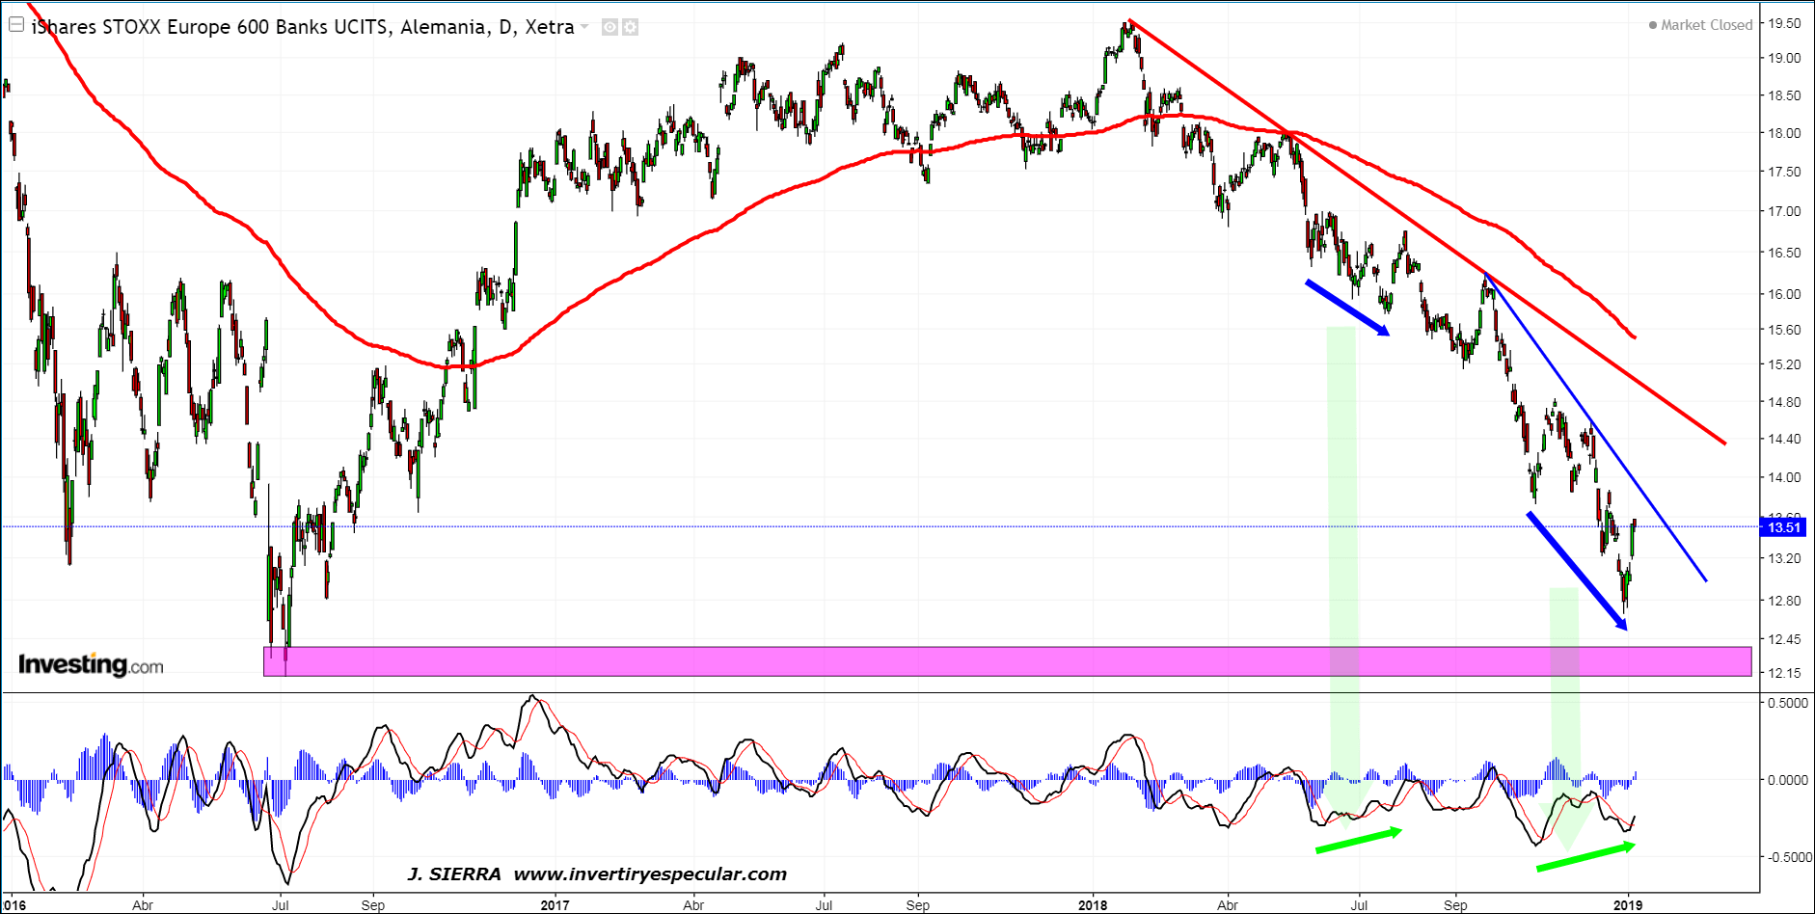Click the 2019 label on the time axis
1815x914 pixels.
[x=1628, y=904]
